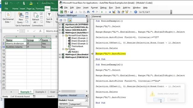Click Refresh All button in Excel ribbon
193x108 pixels.
(36, 18)
